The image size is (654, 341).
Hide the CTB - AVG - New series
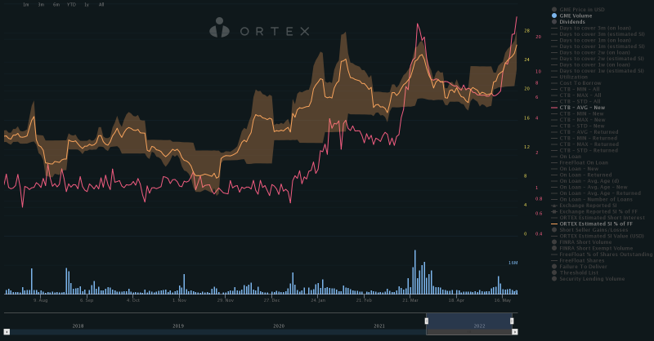tap(578, 108)
